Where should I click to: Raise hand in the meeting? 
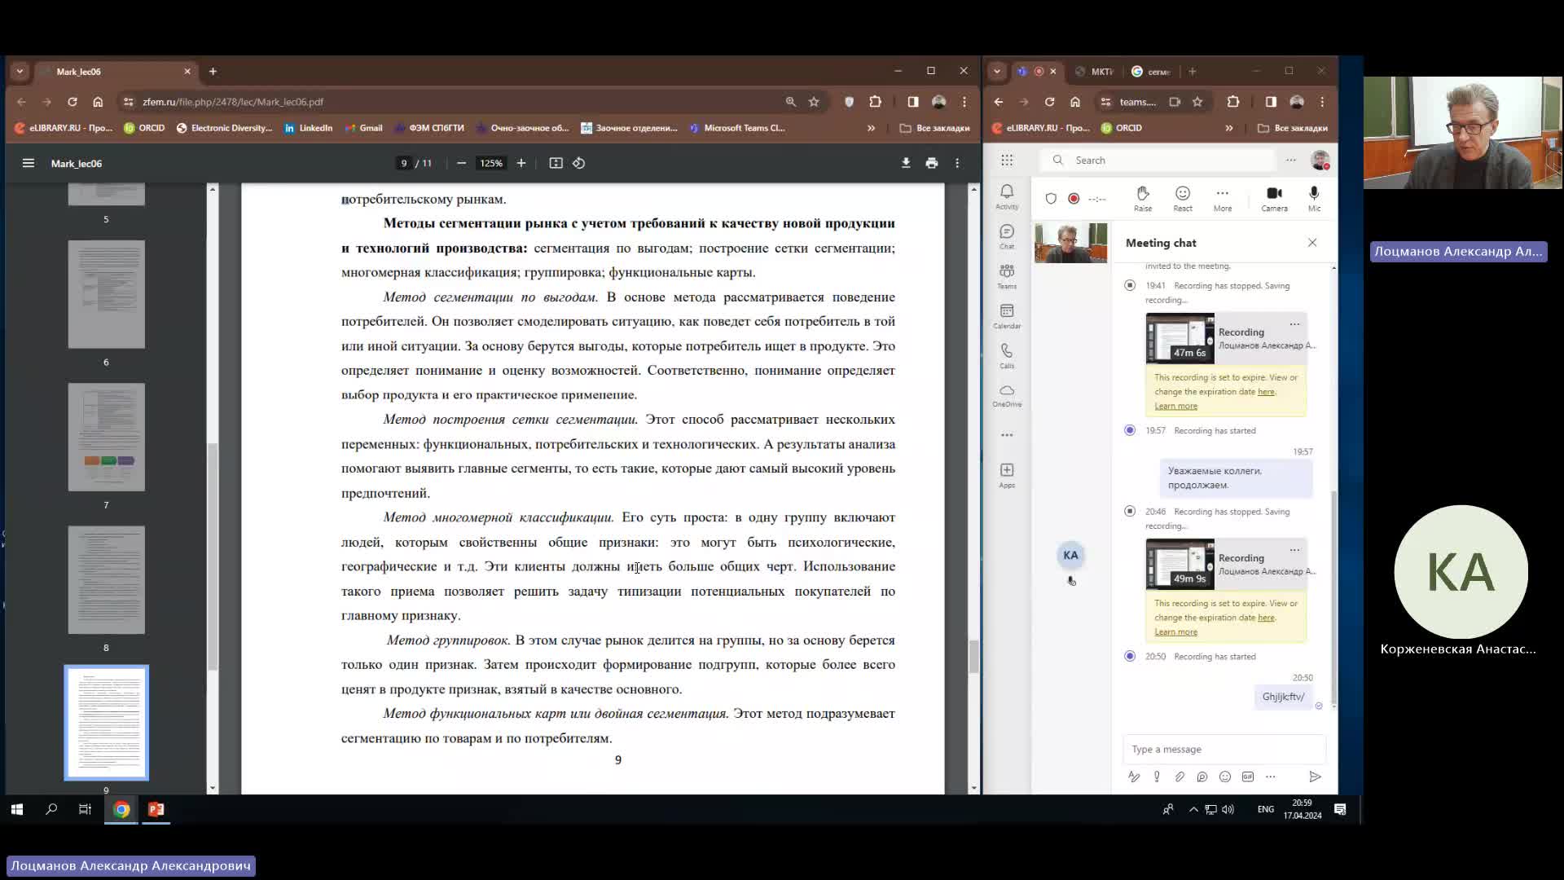point(1143,198)
